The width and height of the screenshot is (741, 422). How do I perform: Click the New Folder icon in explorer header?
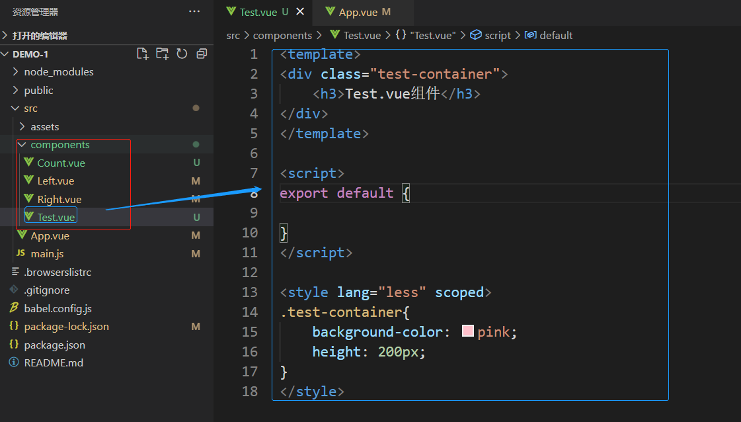click(162, 54)
